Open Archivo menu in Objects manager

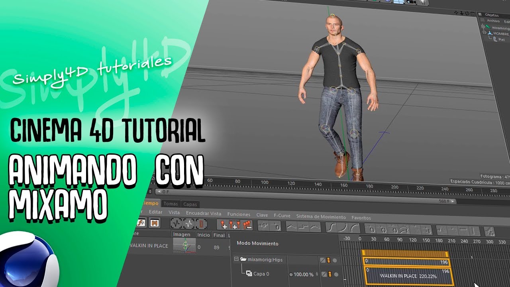pos(493,21)
